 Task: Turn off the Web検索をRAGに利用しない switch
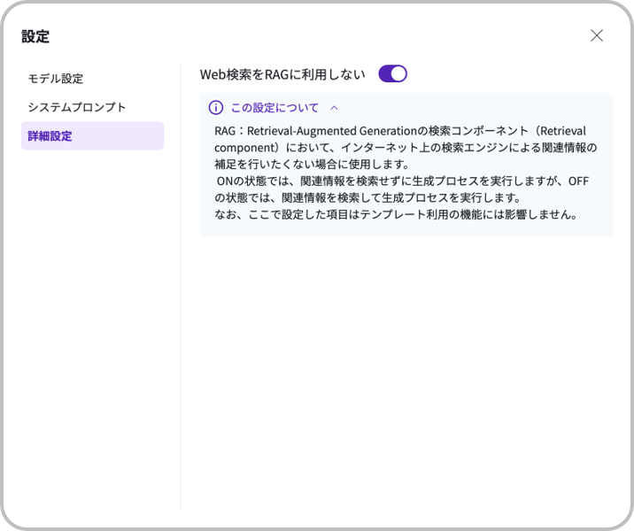click(392, 73)
